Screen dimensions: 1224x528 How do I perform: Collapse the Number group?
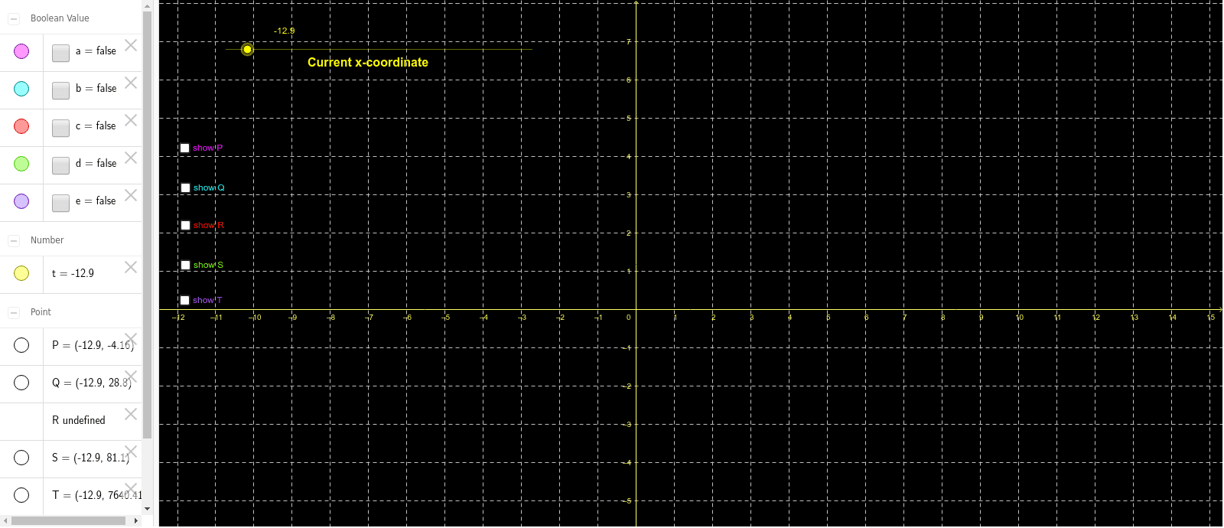(x=14, y=240)
